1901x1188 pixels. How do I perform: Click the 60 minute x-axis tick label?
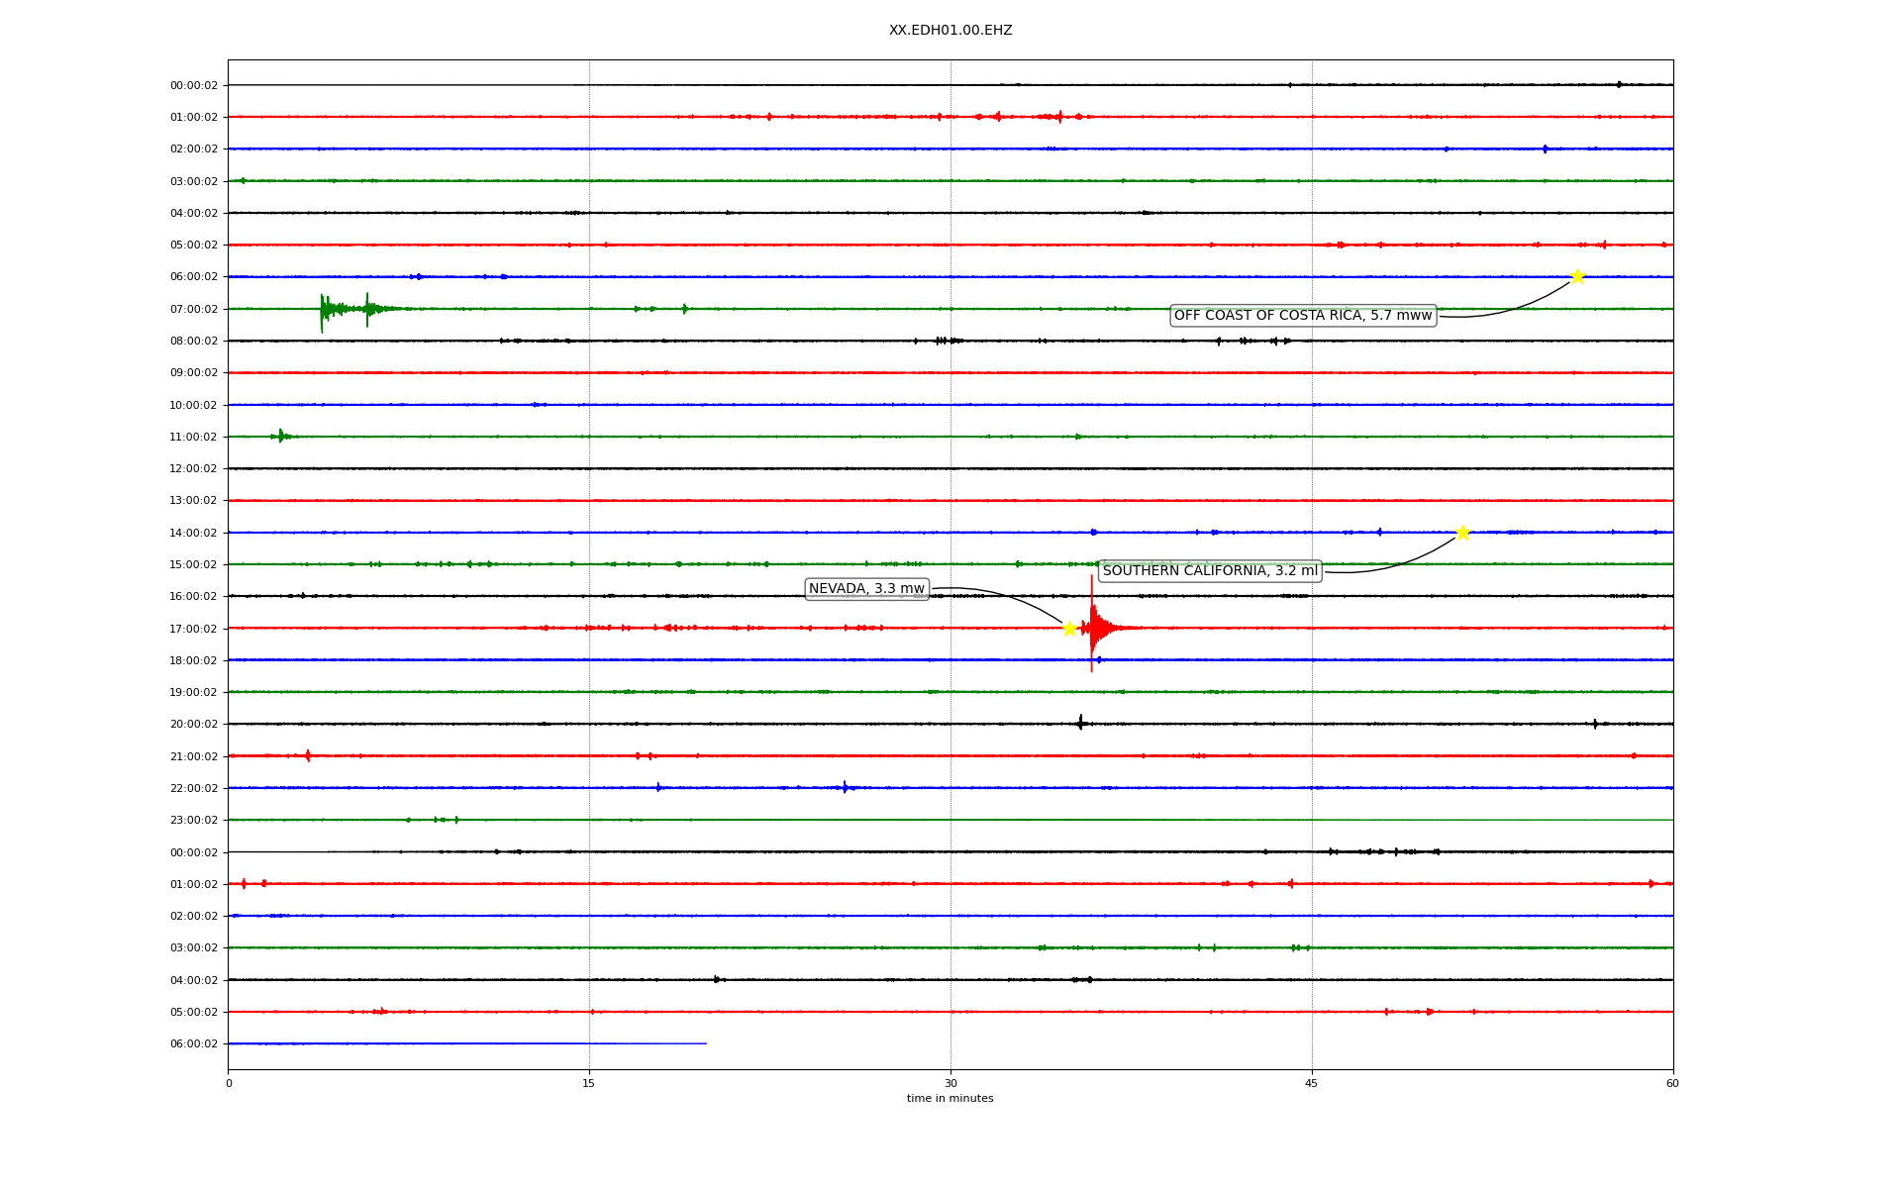coord(1672,1083)
